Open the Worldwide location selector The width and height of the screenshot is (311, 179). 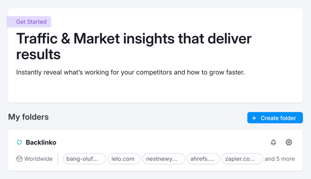[x=34, y=158]
